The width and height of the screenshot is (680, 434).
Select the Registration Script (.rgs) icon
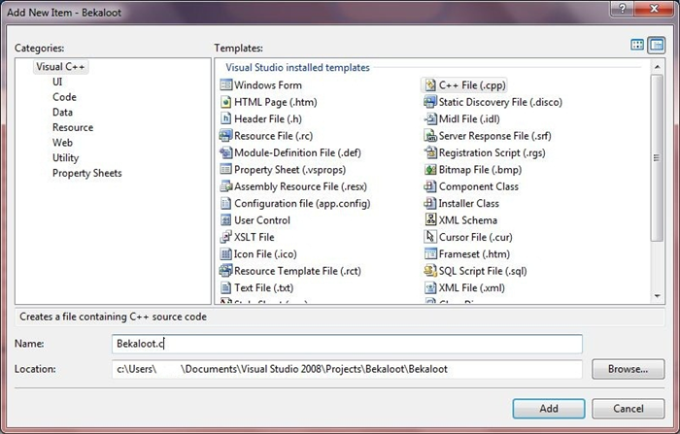coord(430,152)
